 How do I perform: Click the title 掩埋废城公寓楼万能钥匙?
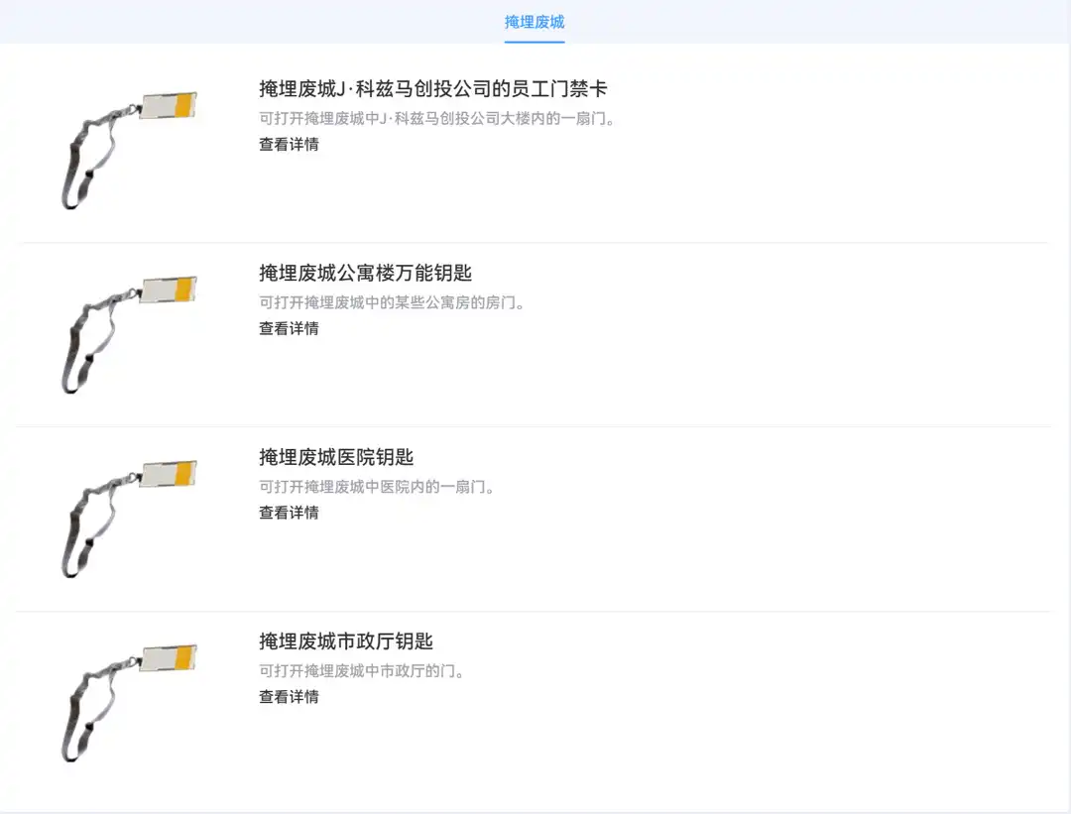click(x=365, y=274)
